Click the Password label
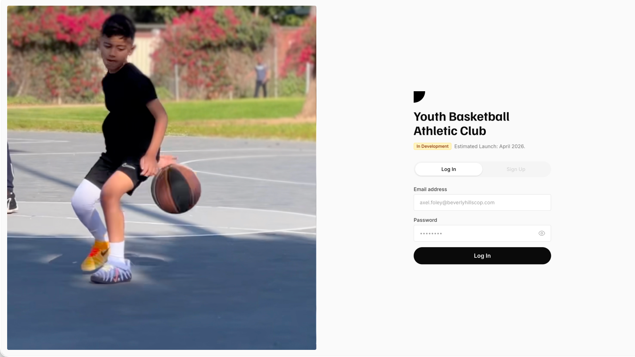 pos(425,220)
